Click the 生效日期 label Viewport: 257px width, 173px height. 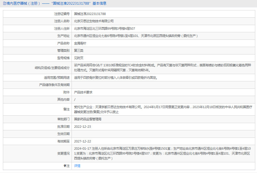point(63,134)
